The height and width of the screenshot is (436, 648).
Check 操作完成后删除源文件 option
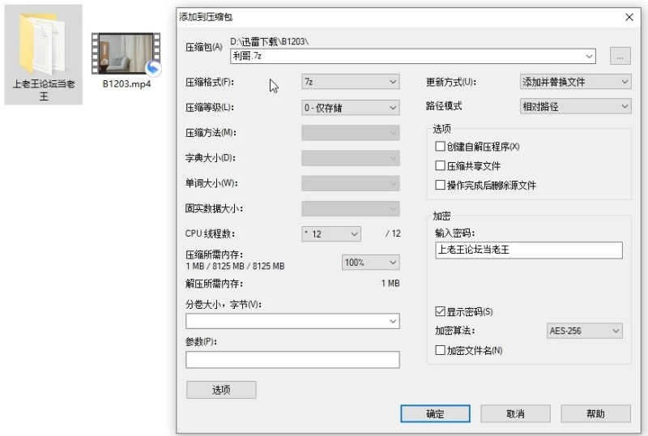441,186
